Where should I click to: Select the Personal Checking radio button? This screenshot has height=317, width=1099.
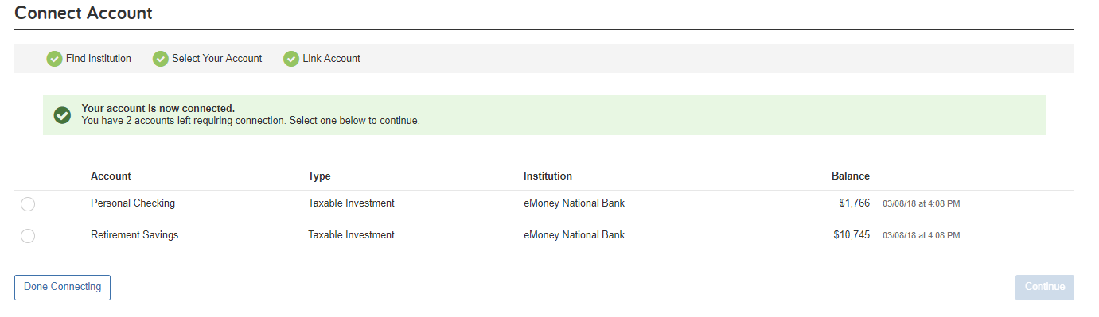point(28,204)
